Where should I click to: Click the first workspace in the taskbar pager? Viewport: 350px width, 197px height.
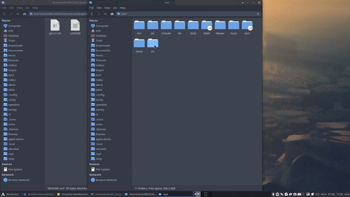pyautogui.click(x=197, y=194)
